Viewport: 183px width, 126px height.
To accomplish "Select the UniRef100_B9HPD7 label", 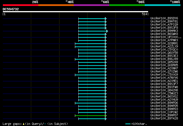I will 164,115.
